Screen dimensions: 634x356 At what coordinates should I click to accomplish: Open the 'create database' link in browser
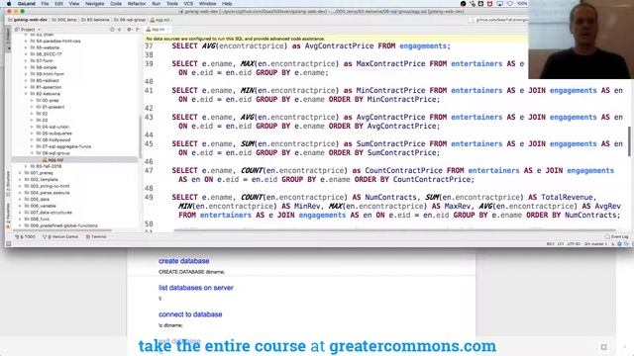click(x=183, y=261)
